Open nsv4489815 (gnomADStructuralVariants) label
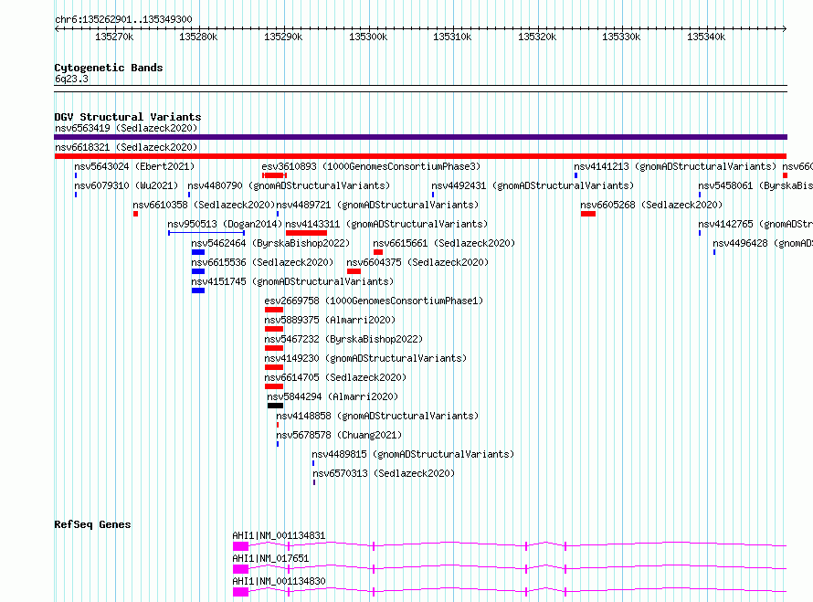Image resolution: width=813 pixels, height=602 pixels. pos(413,454)
